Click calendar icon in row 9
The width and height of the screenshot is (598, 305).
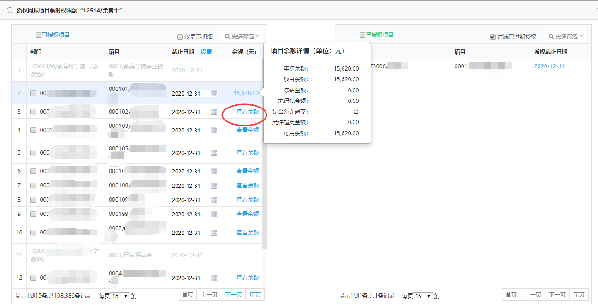[214, 215]
